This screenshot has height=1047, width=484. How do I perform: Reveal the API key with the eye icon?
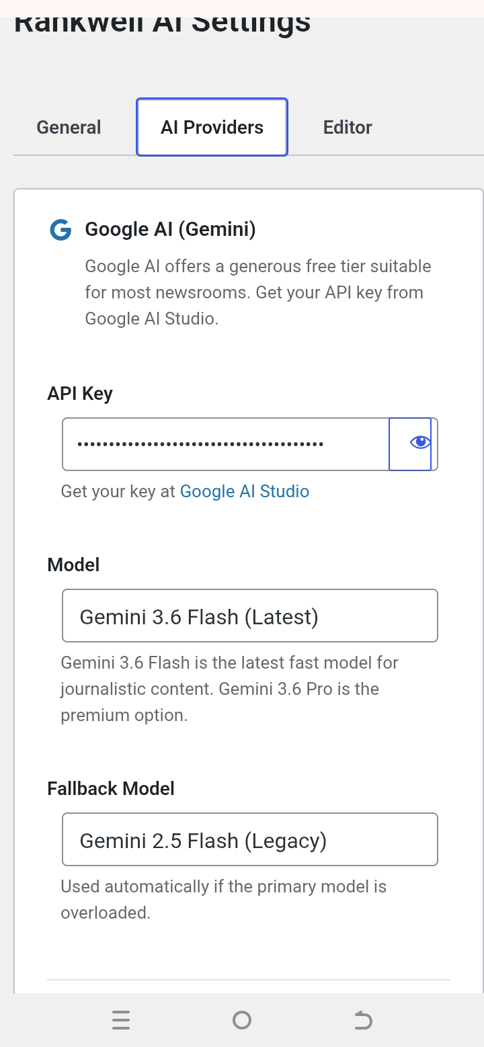pyautogui.click(x=411, y=444)
